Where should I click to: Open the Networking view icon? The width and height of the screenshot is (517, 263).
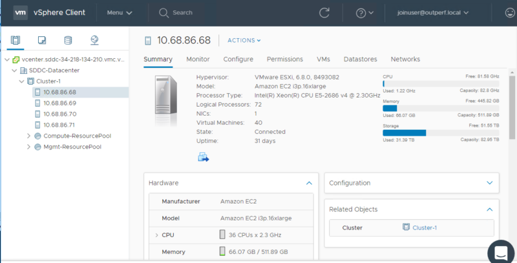click(94, 40)
